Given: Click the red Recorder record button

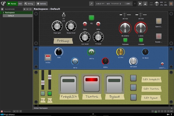Looking at the screenshot, I should [x=2, y=111].
